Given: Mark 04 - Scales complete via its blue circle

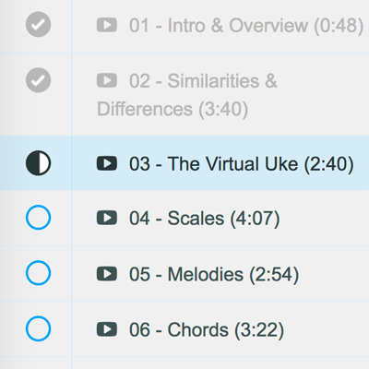Looking at the screenshot, I should pos(38,218).
